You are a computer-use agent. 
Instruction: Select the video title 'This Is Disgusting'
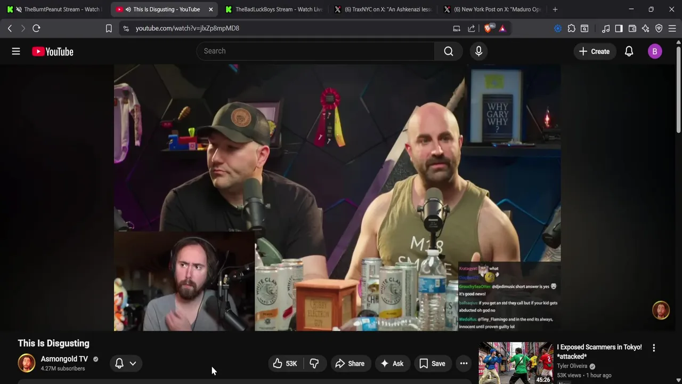coord(53,343)
